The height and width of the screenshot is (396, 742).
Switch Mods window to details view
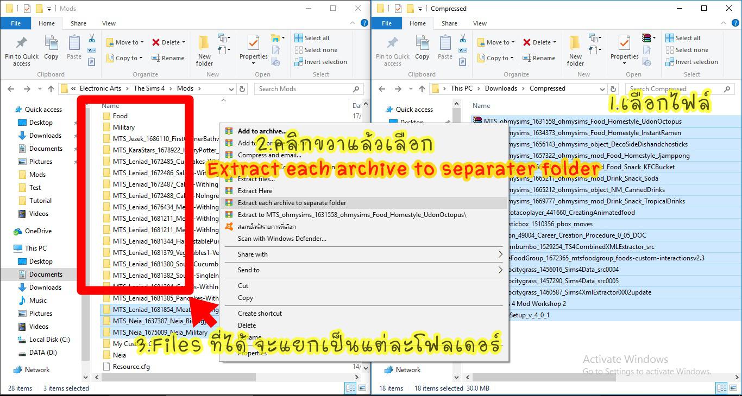[350, 388]
